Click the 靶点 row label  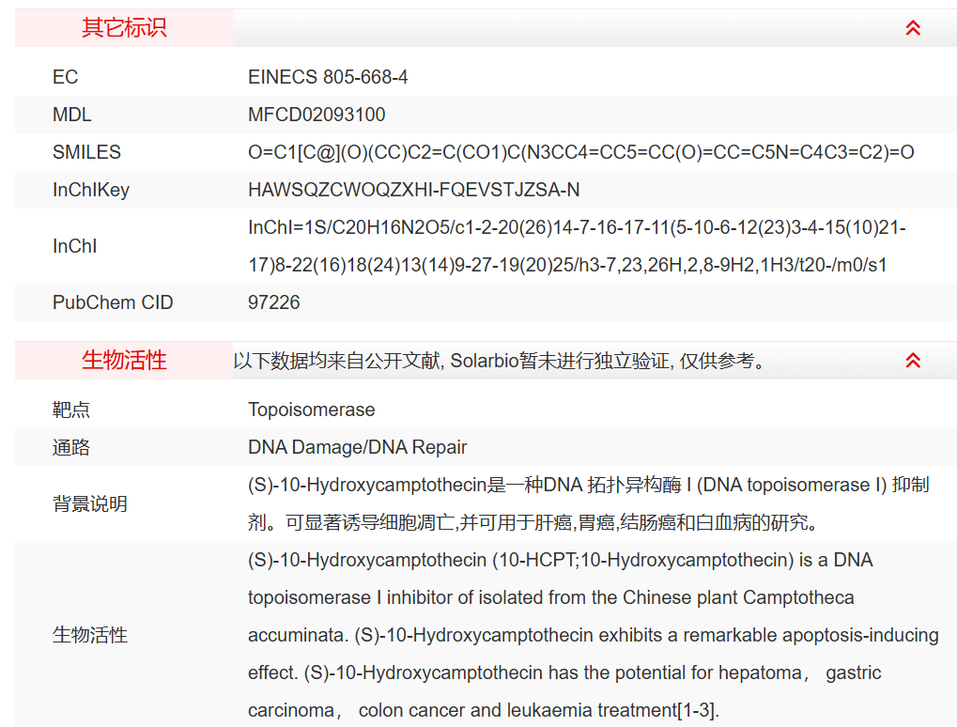click(71, 410)
